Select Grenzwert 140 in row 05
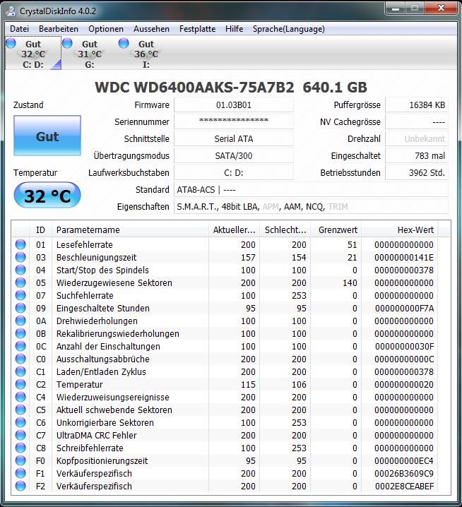This screenshot has width=462, height=507. [350, 283]
